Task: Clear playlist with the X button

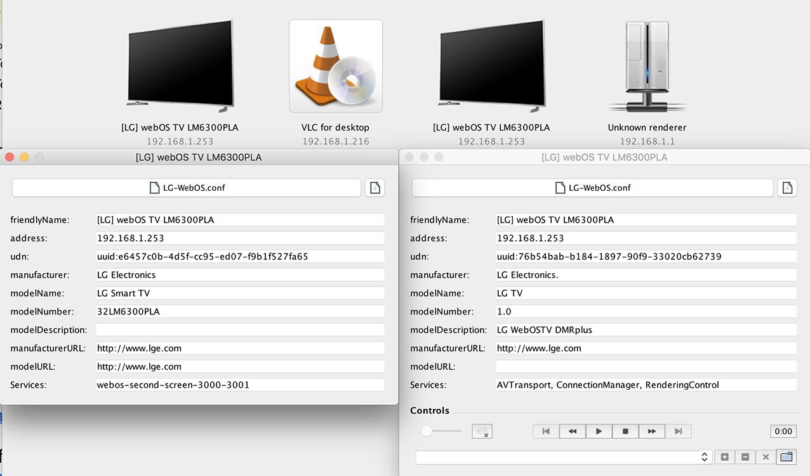Action: pos(766,457)
